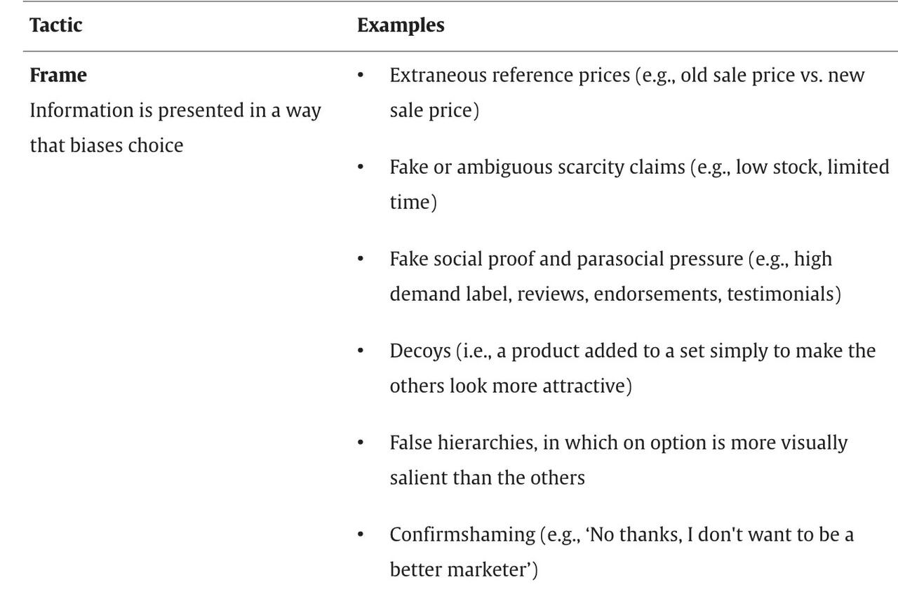Screen dimensions: 898x608
Task: Click the text 'Information is presented in a way'
Action: pos(175,111)
